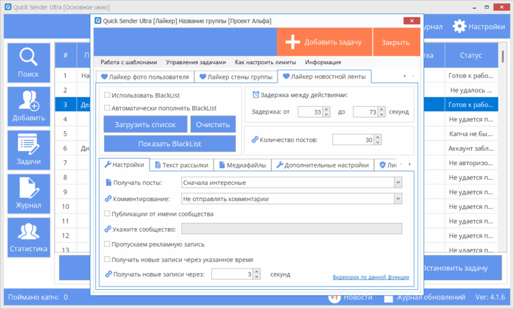Click the Add user (Добавить) sidebar icon
Viewport: 514px width, 309px height.
[x=28, y=102]
